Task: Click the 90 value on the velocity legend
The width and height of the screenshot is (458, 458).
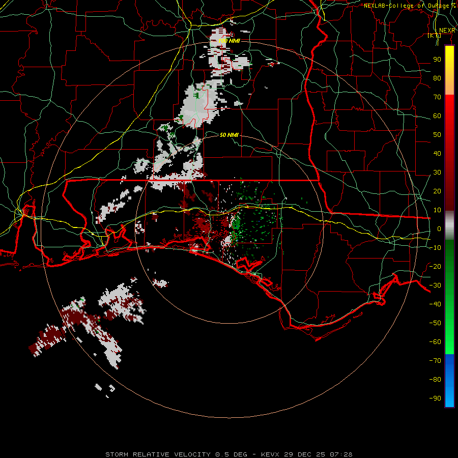Action: click(437, 60)
